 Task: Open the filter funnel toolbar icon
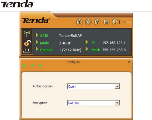pos(97,22)
